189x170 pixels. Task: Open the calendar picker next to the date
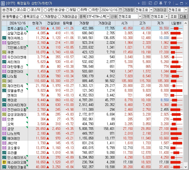pos(120,10)
